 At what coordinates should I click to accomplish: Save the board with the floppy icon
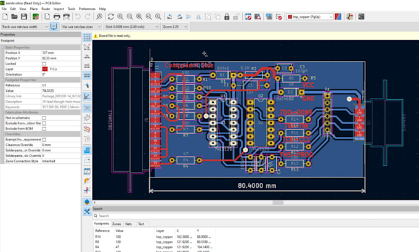coord(24,17)
